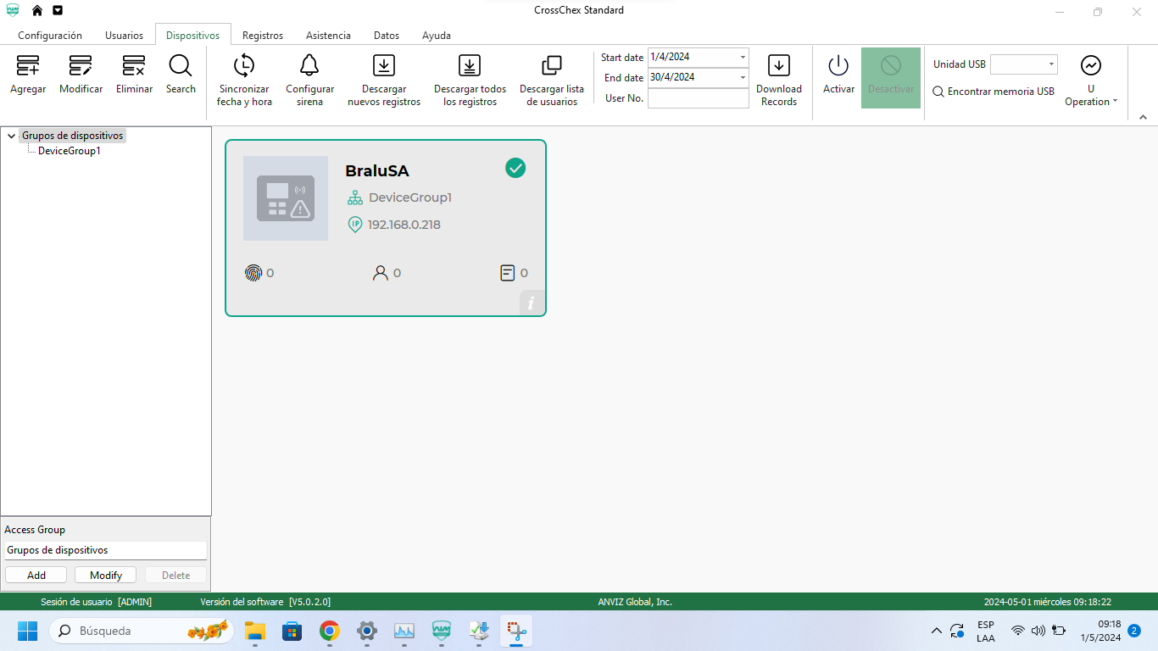The width and height of the screenshot is (1158, 651).
Task: Click the Eliminar device icon
Action: click(x=134, y=66)
